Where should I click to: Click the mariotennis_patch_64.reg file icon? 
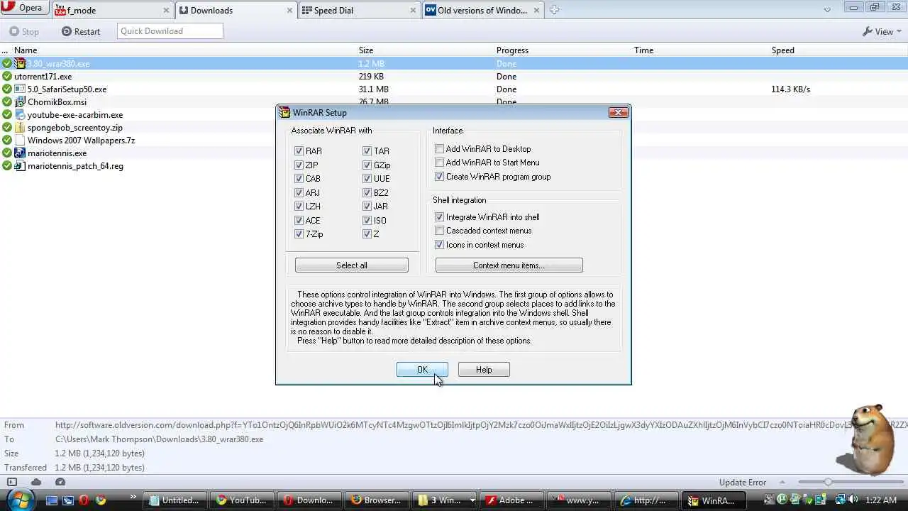point(20,166)
